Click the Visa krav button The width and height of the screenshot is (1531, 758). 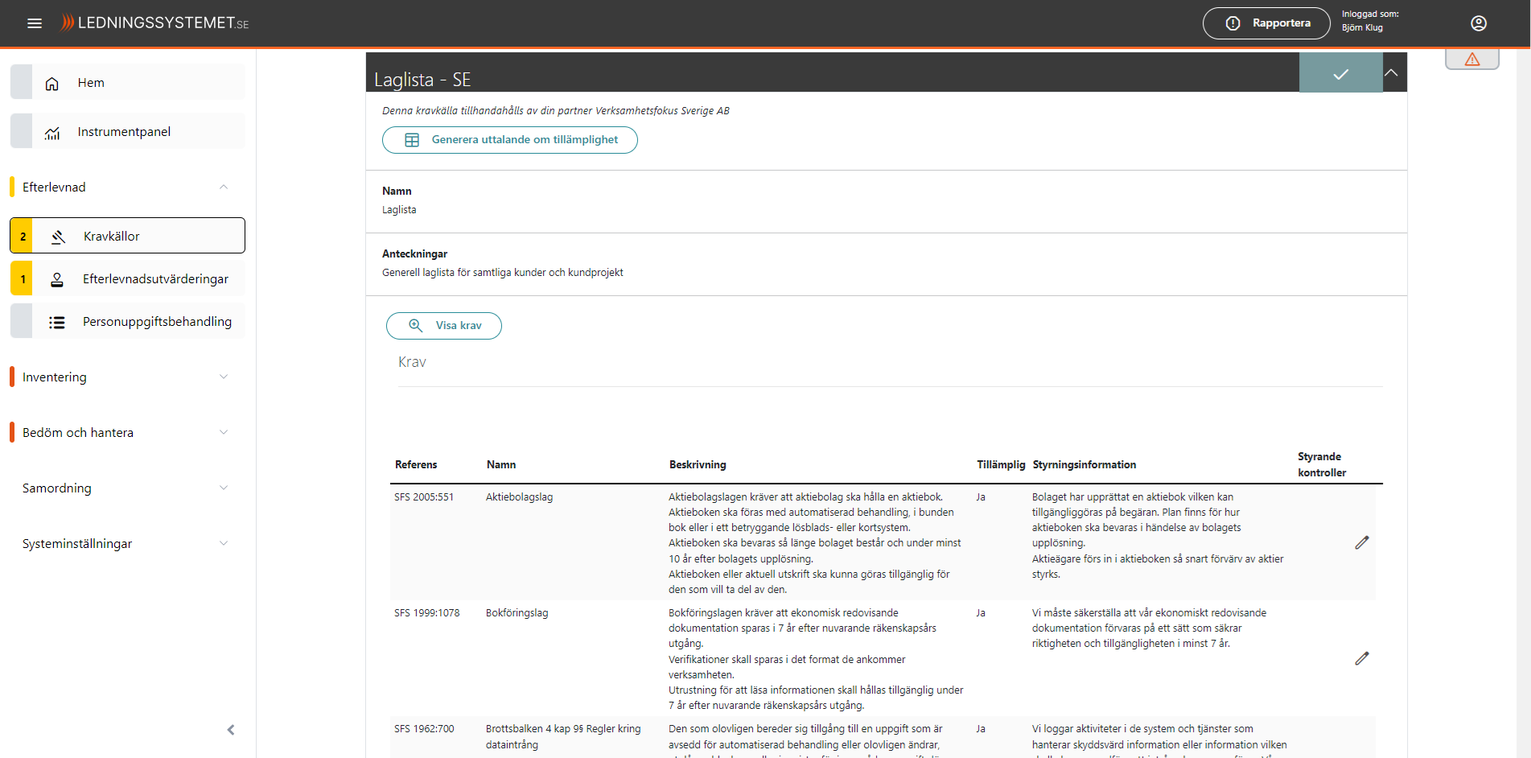point(443,326)
